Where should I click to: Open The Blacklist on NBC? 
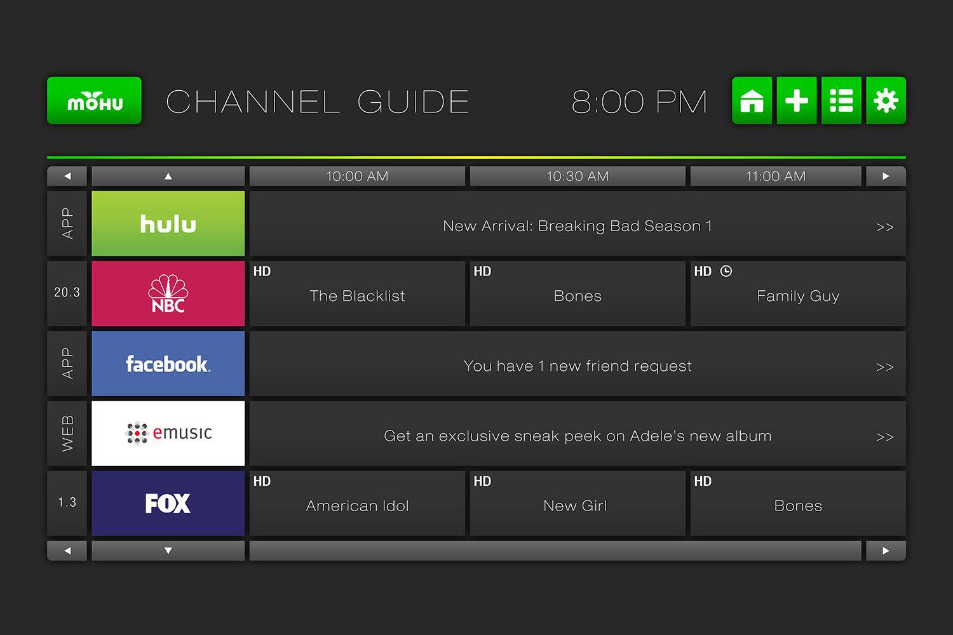(x=357, y=293)
